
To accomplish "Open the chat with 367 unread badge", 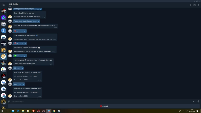I will tap(3, 82).
